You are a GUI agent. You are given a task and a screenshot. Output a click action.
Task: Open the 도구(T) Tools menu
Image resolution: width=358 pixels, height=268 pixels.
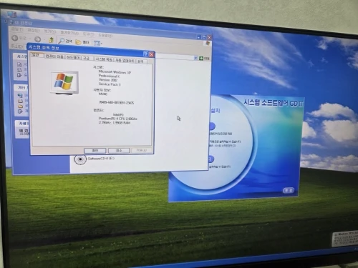pyautogui.click(x=89, y=34)
